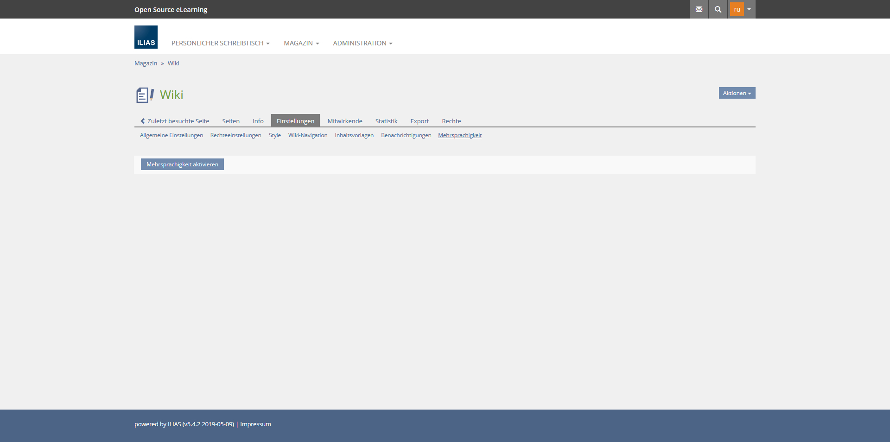Image resolution: width=890 pixels, height=442 pixels.
Task: Click the Magazin breadcrumb link
Action: coord(146,63)
